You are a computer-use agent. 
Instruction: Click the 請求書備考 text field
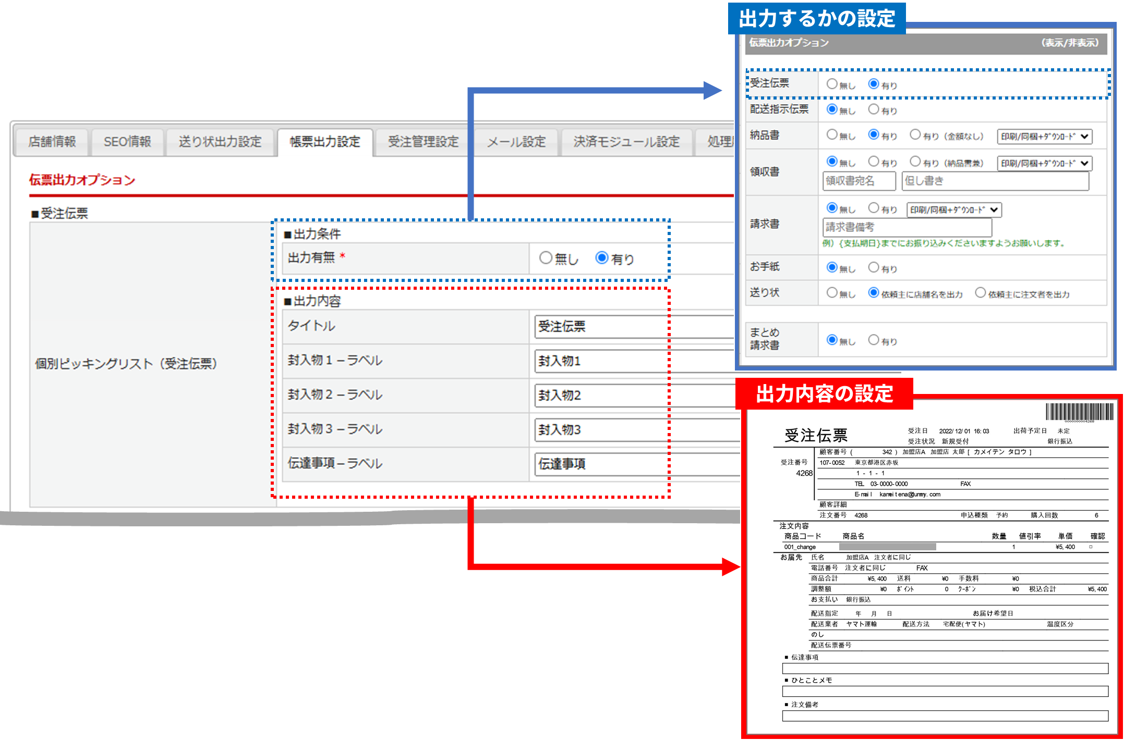907,227
